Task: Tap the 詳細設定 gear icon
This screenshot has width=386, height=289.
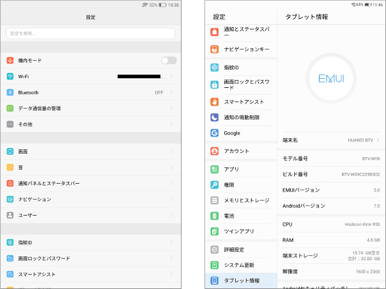Action: click(215, 250)
